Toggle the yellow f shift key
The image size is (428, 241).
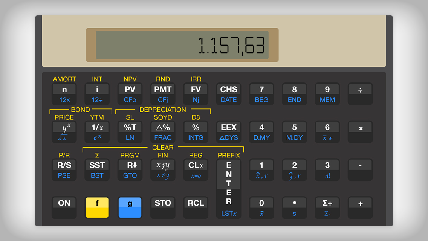[97, 207]
